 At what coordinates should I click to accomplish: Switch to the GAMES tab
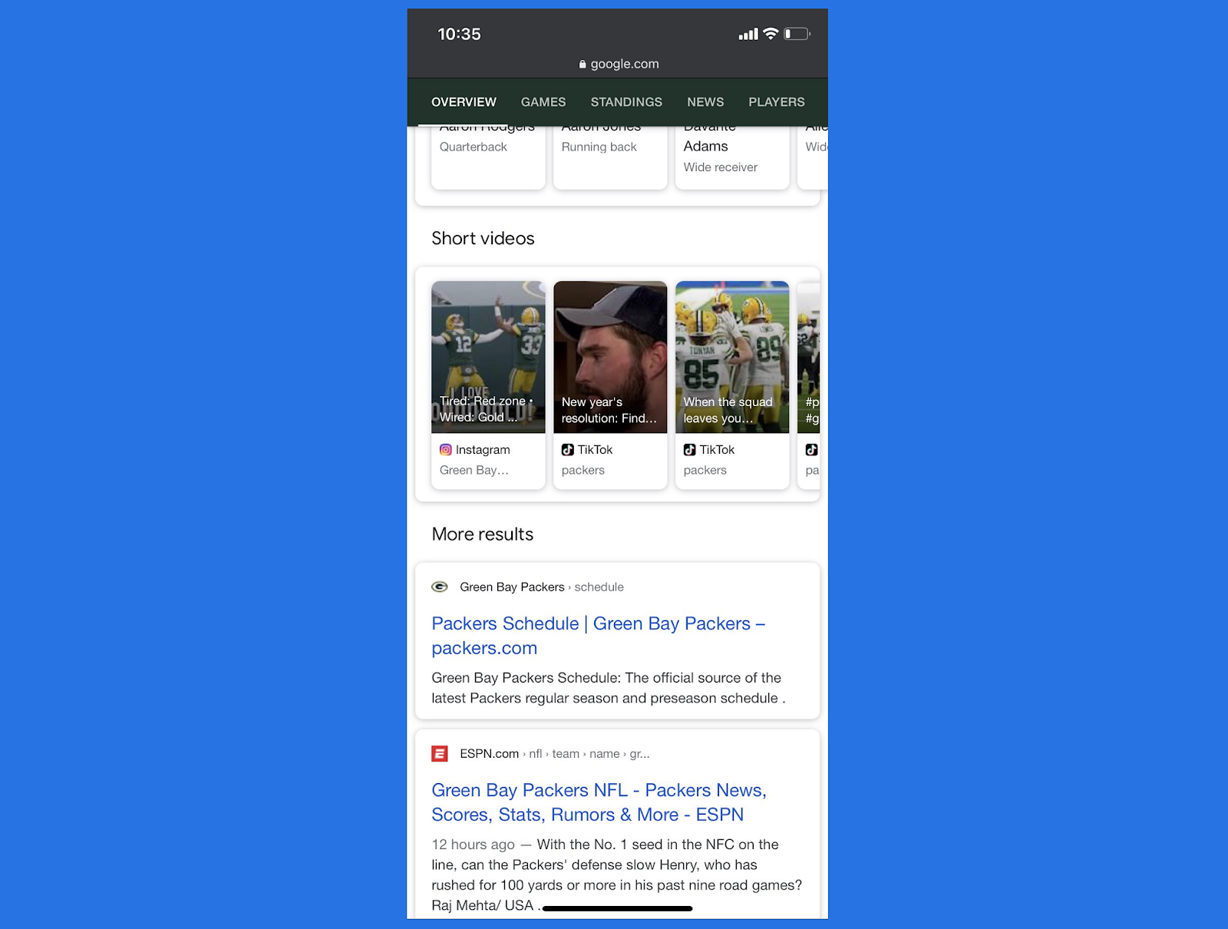point(543,101)
